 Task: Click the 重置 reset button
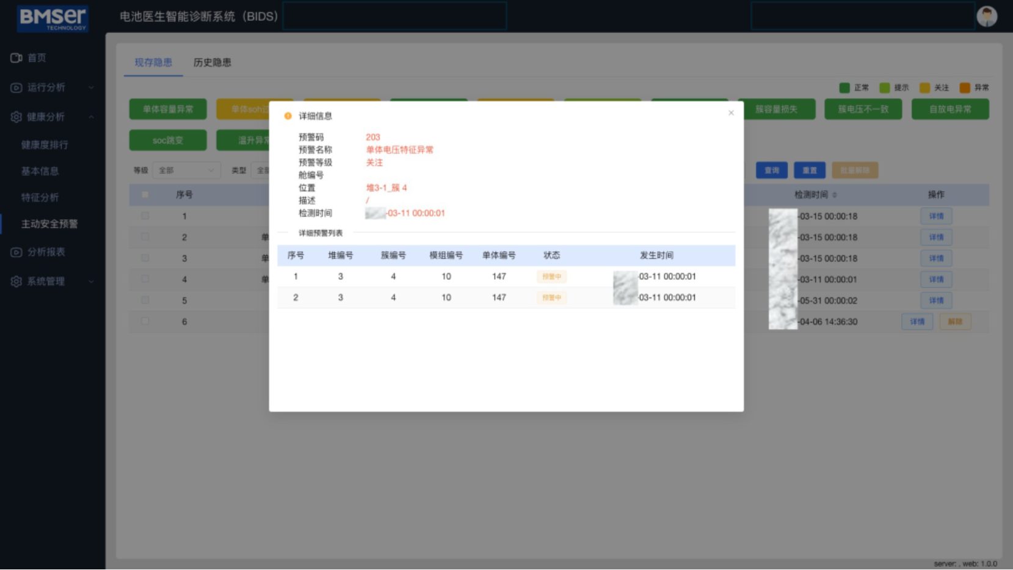[810, 170]
